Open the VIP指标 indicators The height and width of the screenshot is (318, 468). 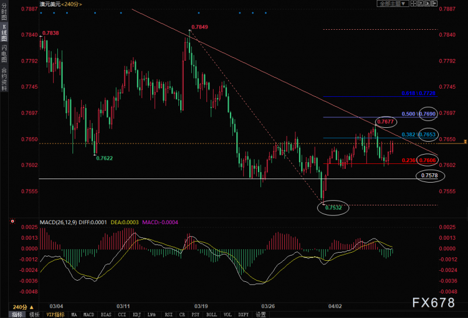coord(56,314)
